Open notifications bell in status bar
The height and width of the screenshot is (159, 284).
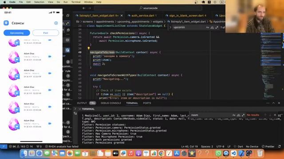pyautogui.click(x=279, y=147)
